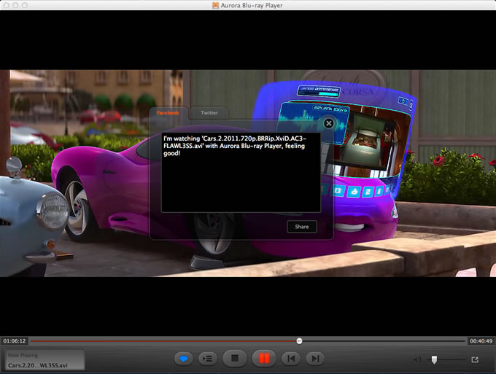Image resolution: width=496 pixels, height=374 pixels.
Task: Click the Now Playing file name panel
Action: [x=45, y=359]
